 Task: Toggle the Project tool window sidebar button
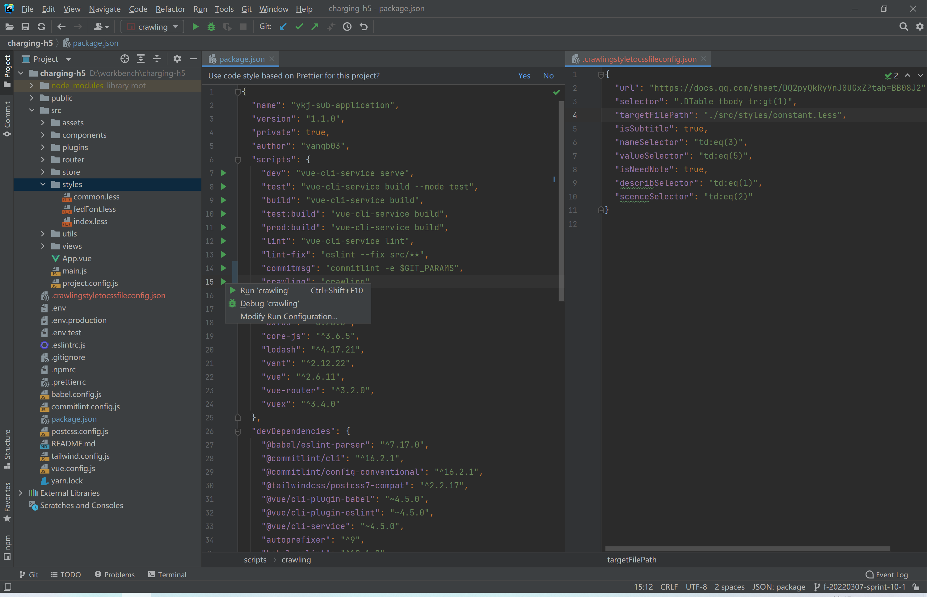click(7, 71)
